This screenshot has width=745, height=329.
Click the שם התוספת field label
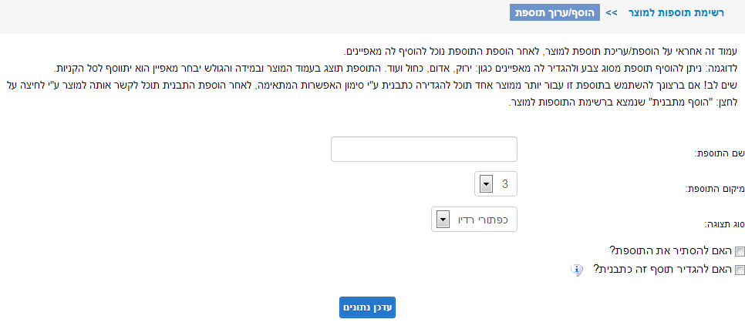click(x=720, y=154)
